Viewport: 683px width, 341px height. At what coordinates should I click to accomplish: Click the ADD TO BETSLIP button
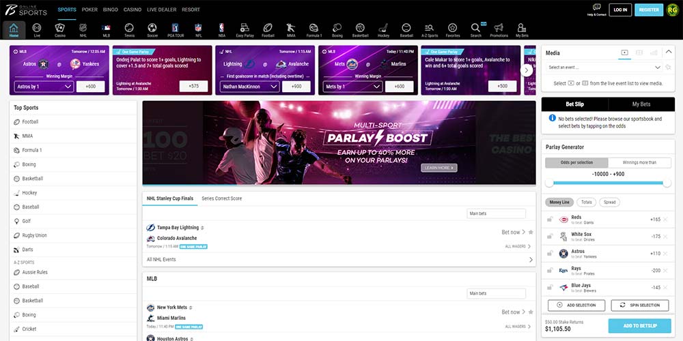point(639,326)
